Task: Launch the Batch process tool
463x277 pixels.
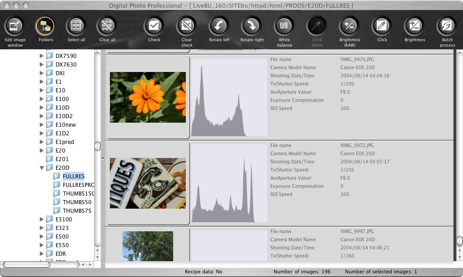Action: [x=447, y=26]
